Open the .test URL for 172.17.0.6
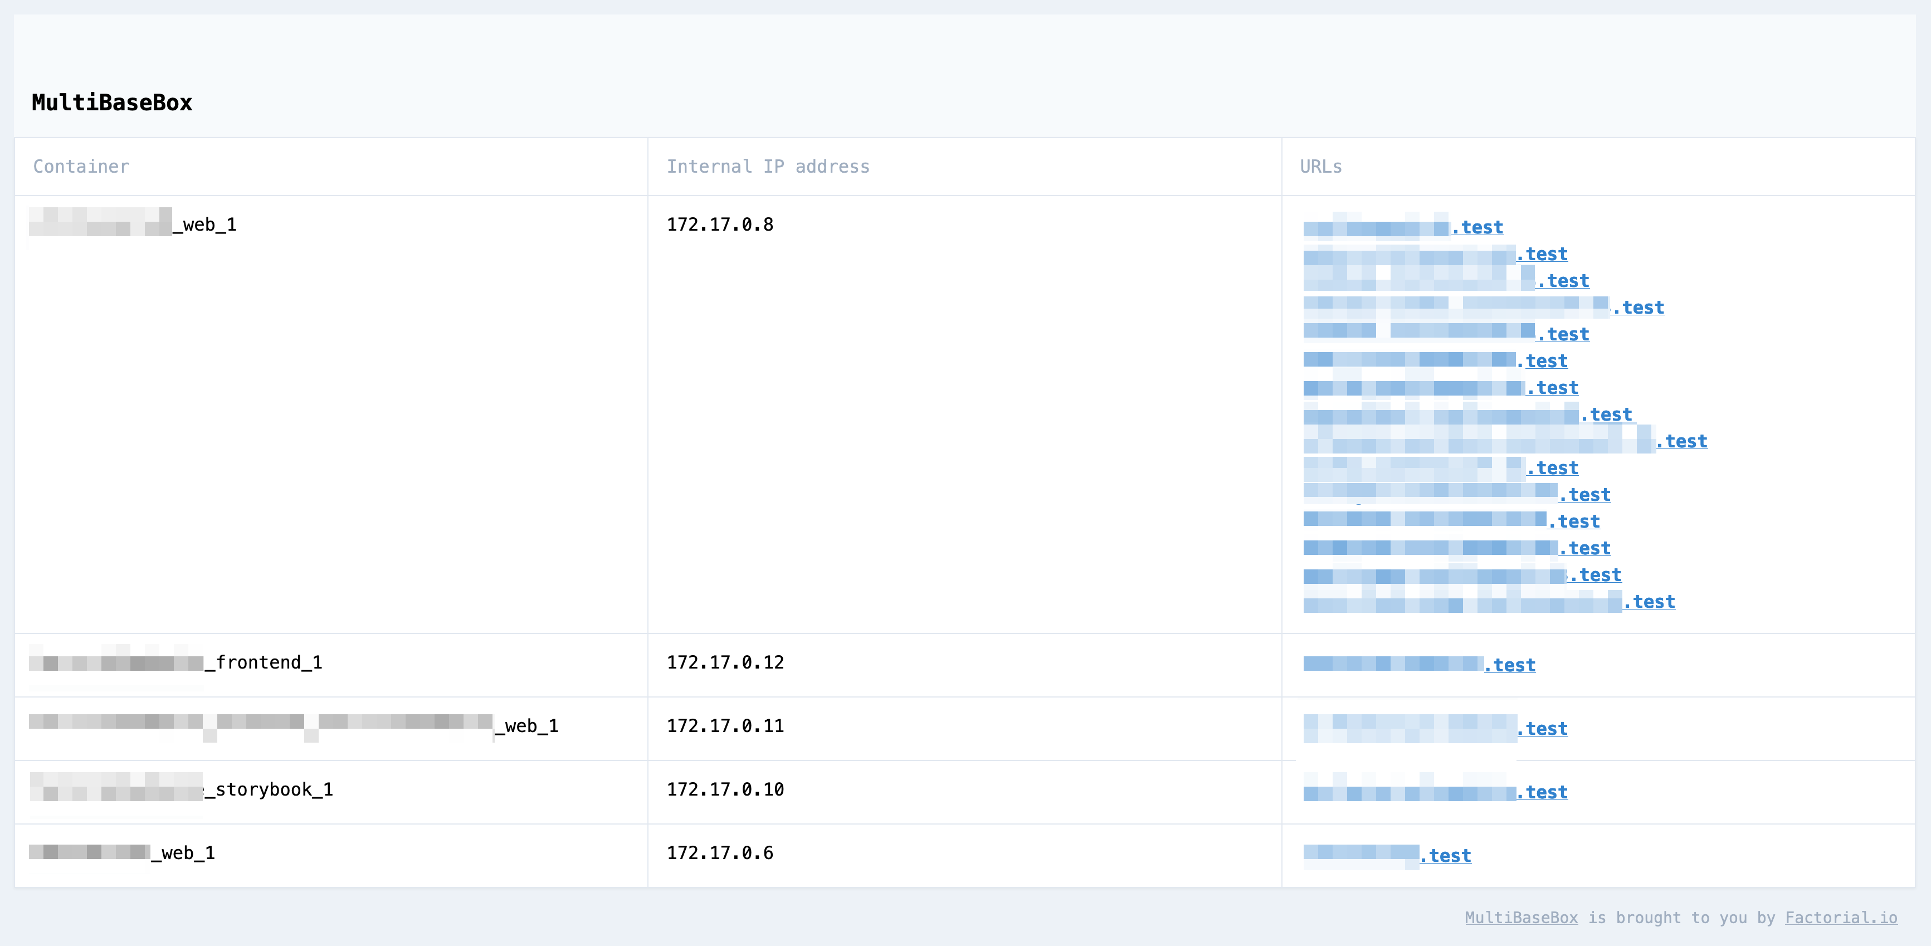 point(1387,855)
